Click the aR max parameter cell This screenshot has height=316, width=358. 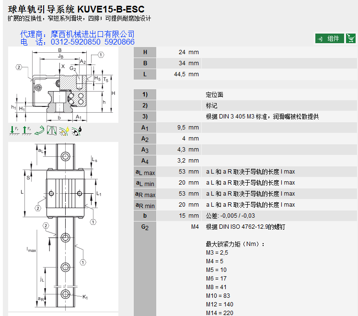click(145, 194)
